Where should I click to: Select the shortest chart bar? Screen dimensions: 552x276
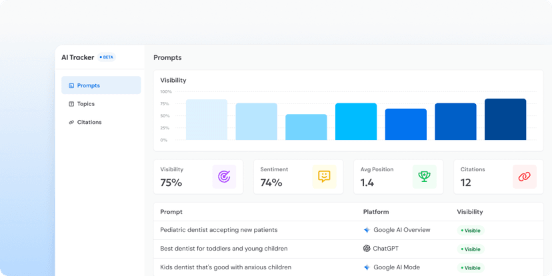point(306,127)
